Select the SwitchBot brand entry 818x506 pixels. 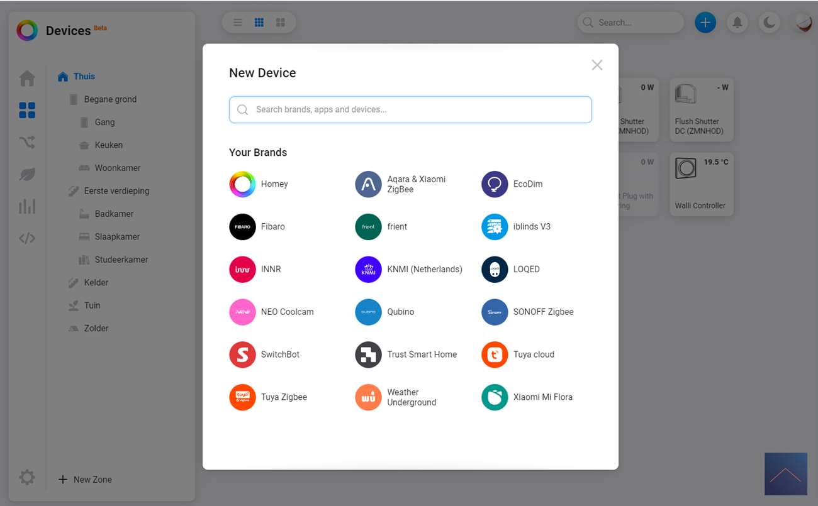pos(265,355)
